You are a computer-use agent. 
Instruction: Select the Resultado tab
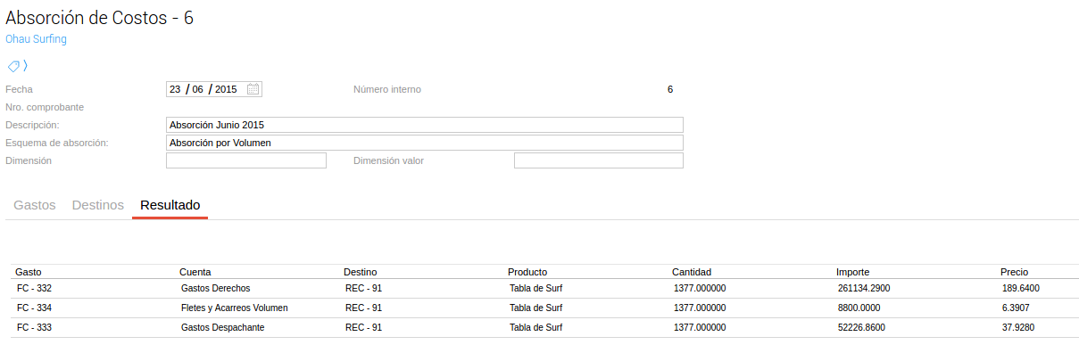[170, 205]
